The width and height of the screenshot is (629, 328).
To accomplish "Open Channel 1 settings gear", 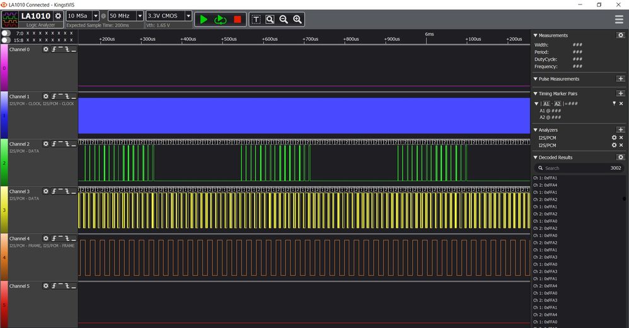I will pyautogui.click(x=46, y=96).
